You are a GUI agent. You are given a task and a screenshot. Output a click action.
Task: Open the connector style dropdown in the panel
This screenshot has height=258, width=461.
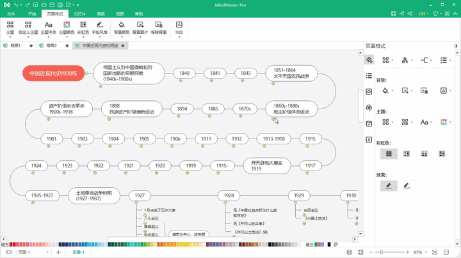pos(426,60)
